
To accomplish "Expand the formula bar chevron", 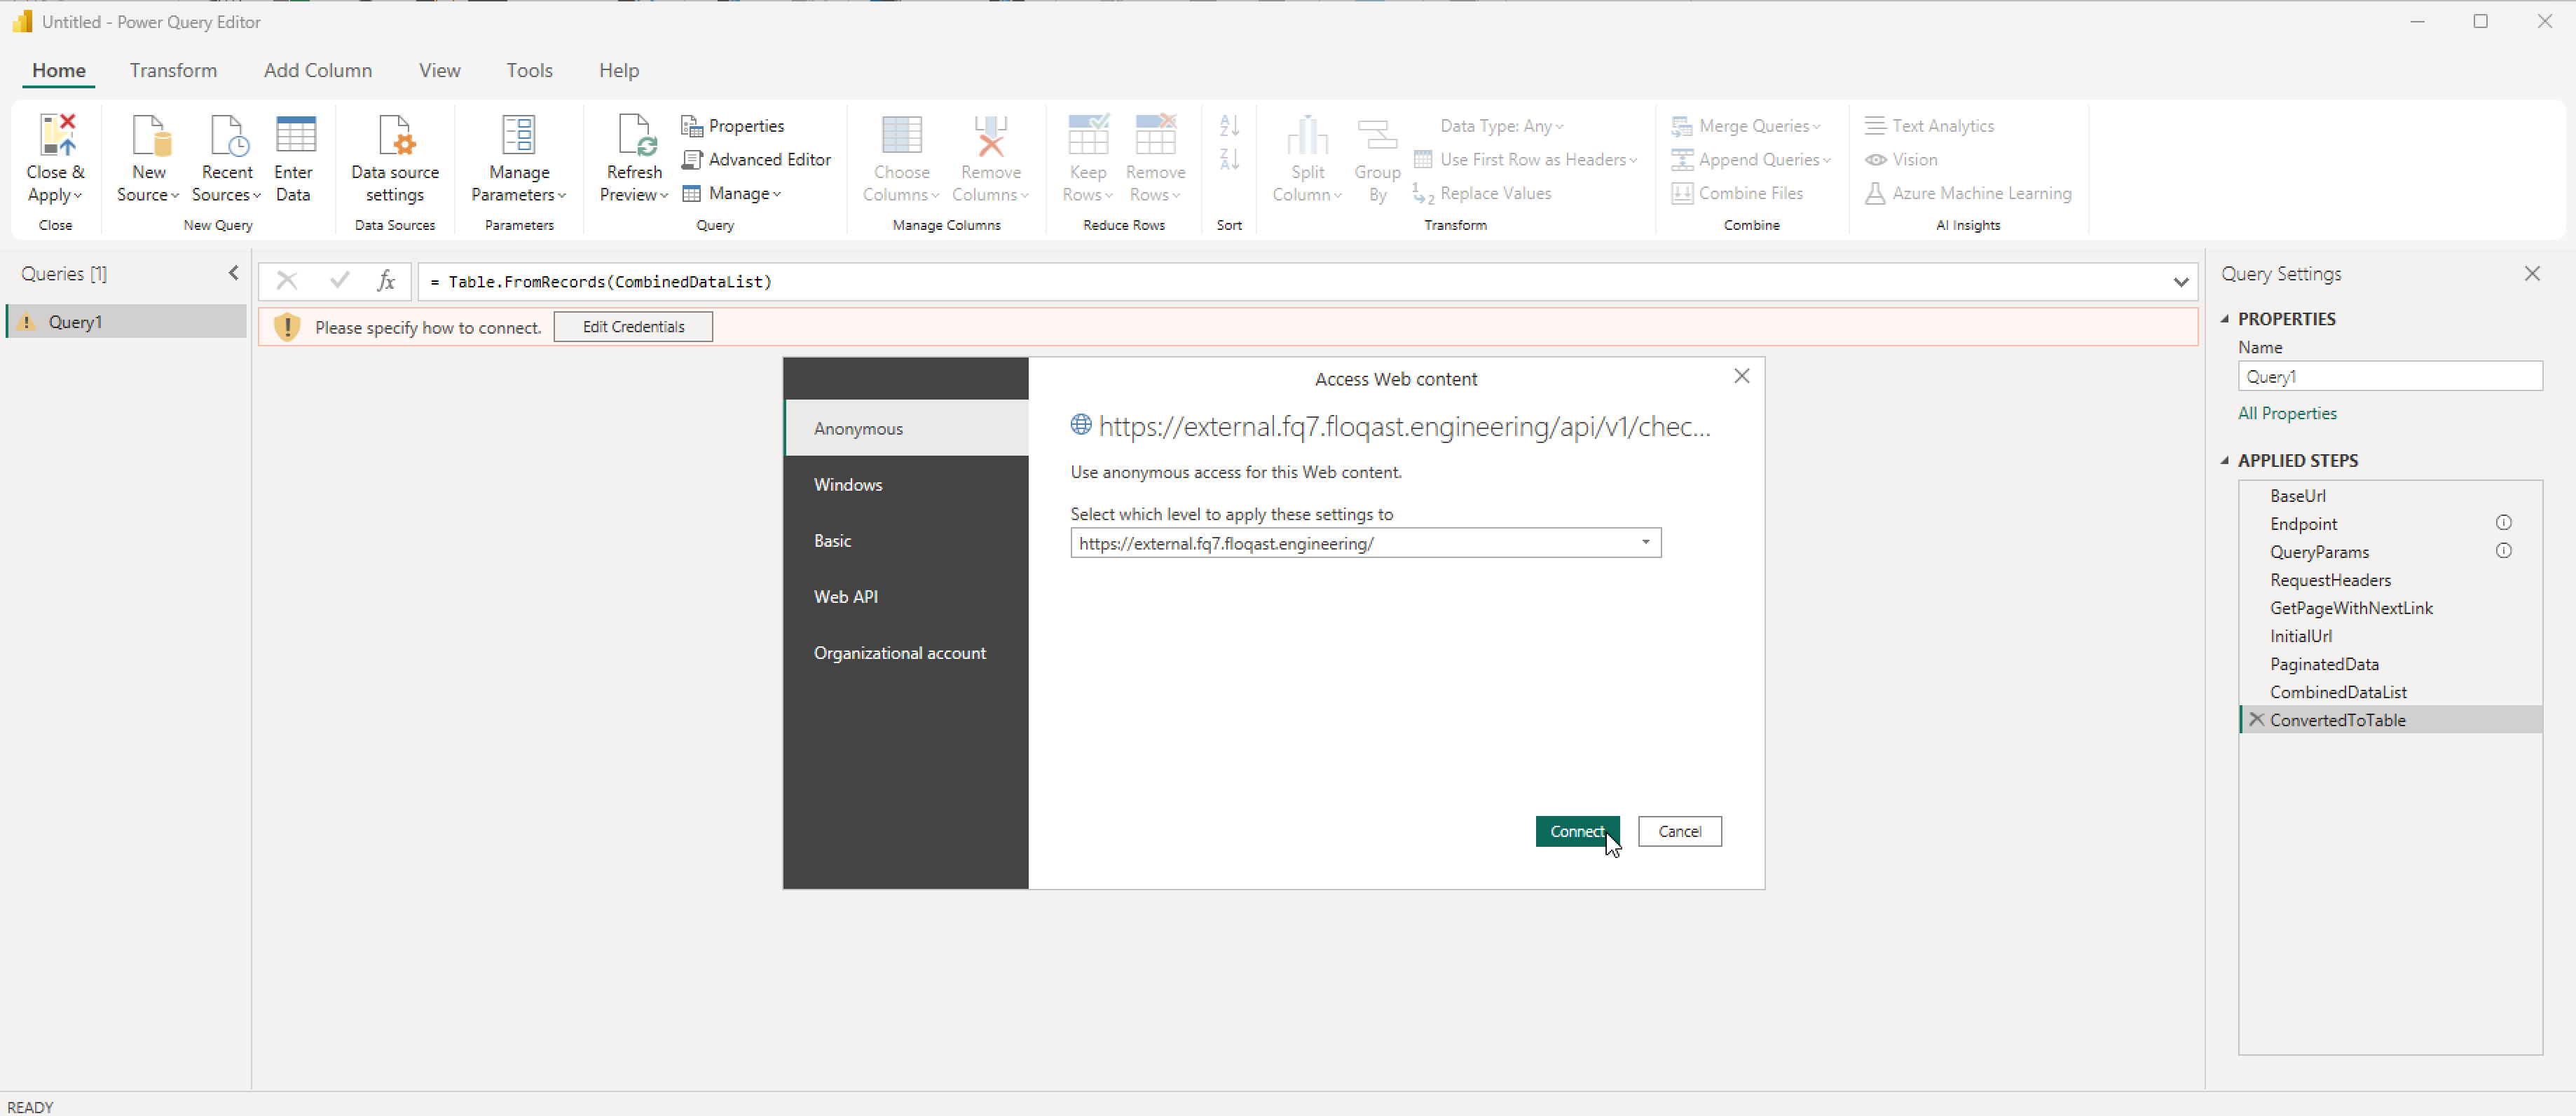I will coord(2181,282).
